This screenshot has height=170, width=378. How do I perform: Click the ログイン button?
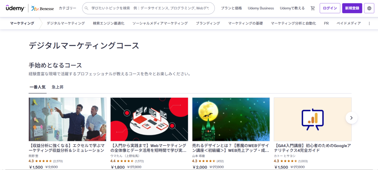point(330,8)
